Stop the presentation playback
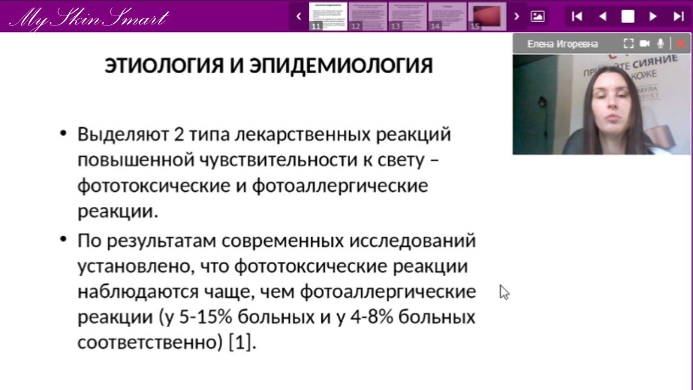The width and height of the screenshot is (693, 390). (627, 16)
